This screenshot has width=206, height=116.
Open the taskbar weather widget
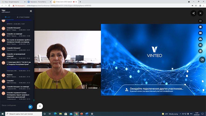(170, 114)
